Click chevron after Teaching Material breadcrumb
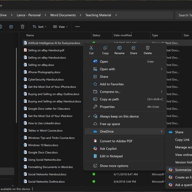This screenshot has height=192, width=192. coord(116,15)
